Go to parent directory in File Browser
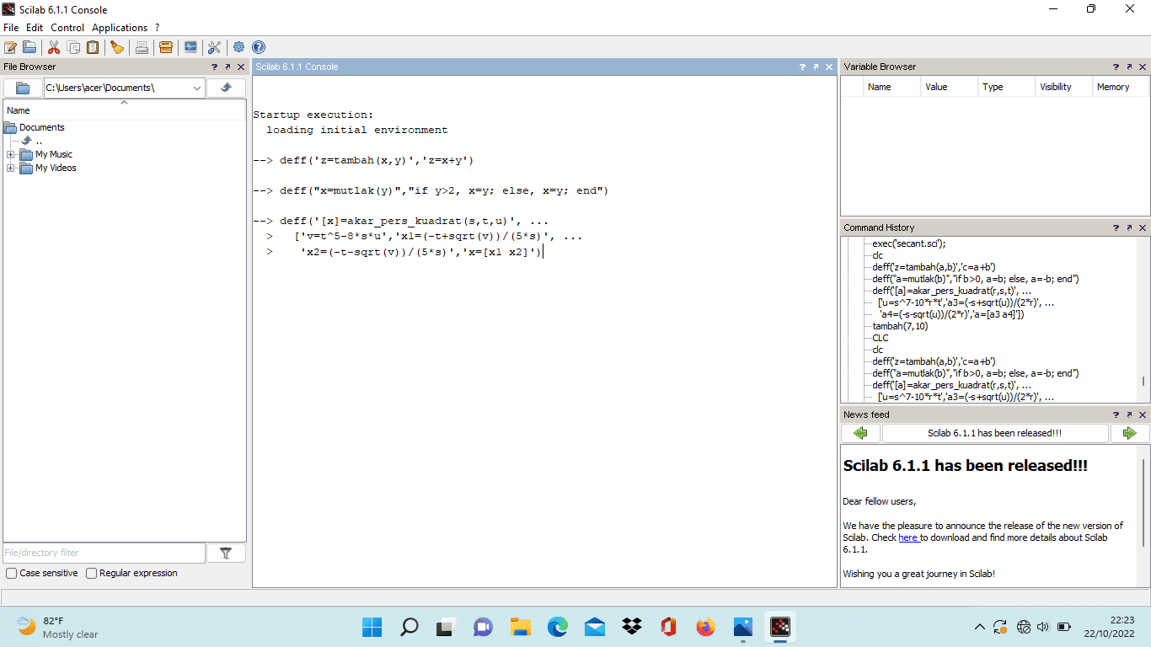Image resolution: width=1151 pixels, height=647 pixels. pyautogui.click(x=227, y=88)
